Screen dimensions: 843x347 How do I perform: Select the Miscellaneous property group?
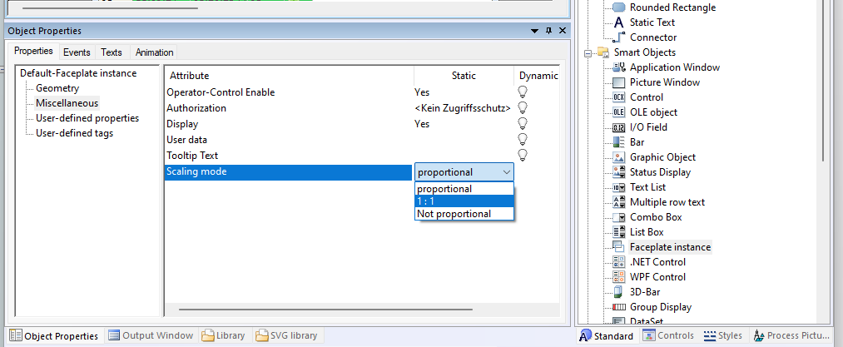(x=67, y=103)
